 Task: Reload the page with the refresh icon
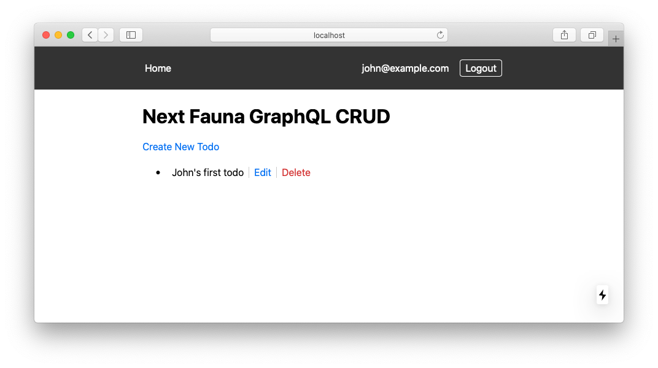point(440,35)
